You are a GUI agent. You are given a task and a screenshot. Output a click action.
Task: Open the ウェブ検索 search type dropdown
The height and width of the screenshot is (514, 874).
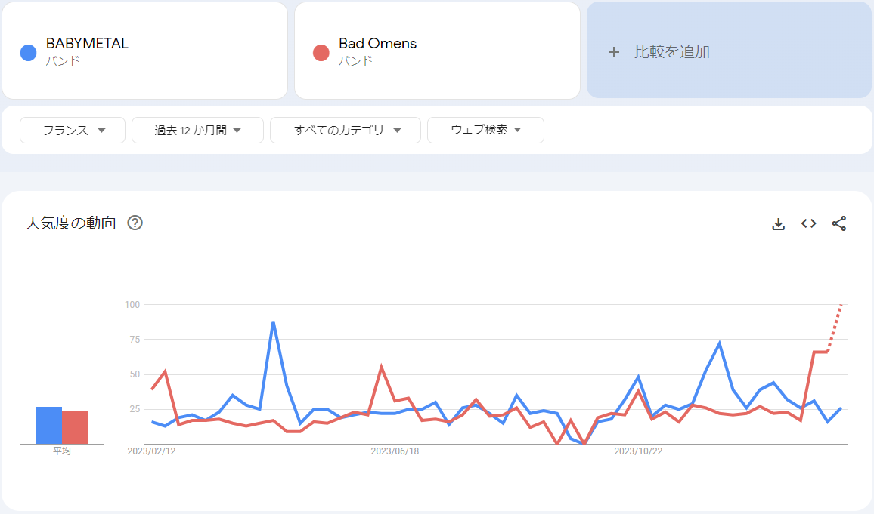click(485, 130)
